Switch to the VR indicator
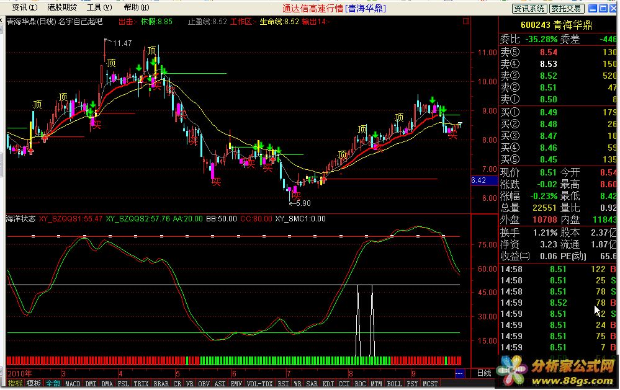 point(190,384)
